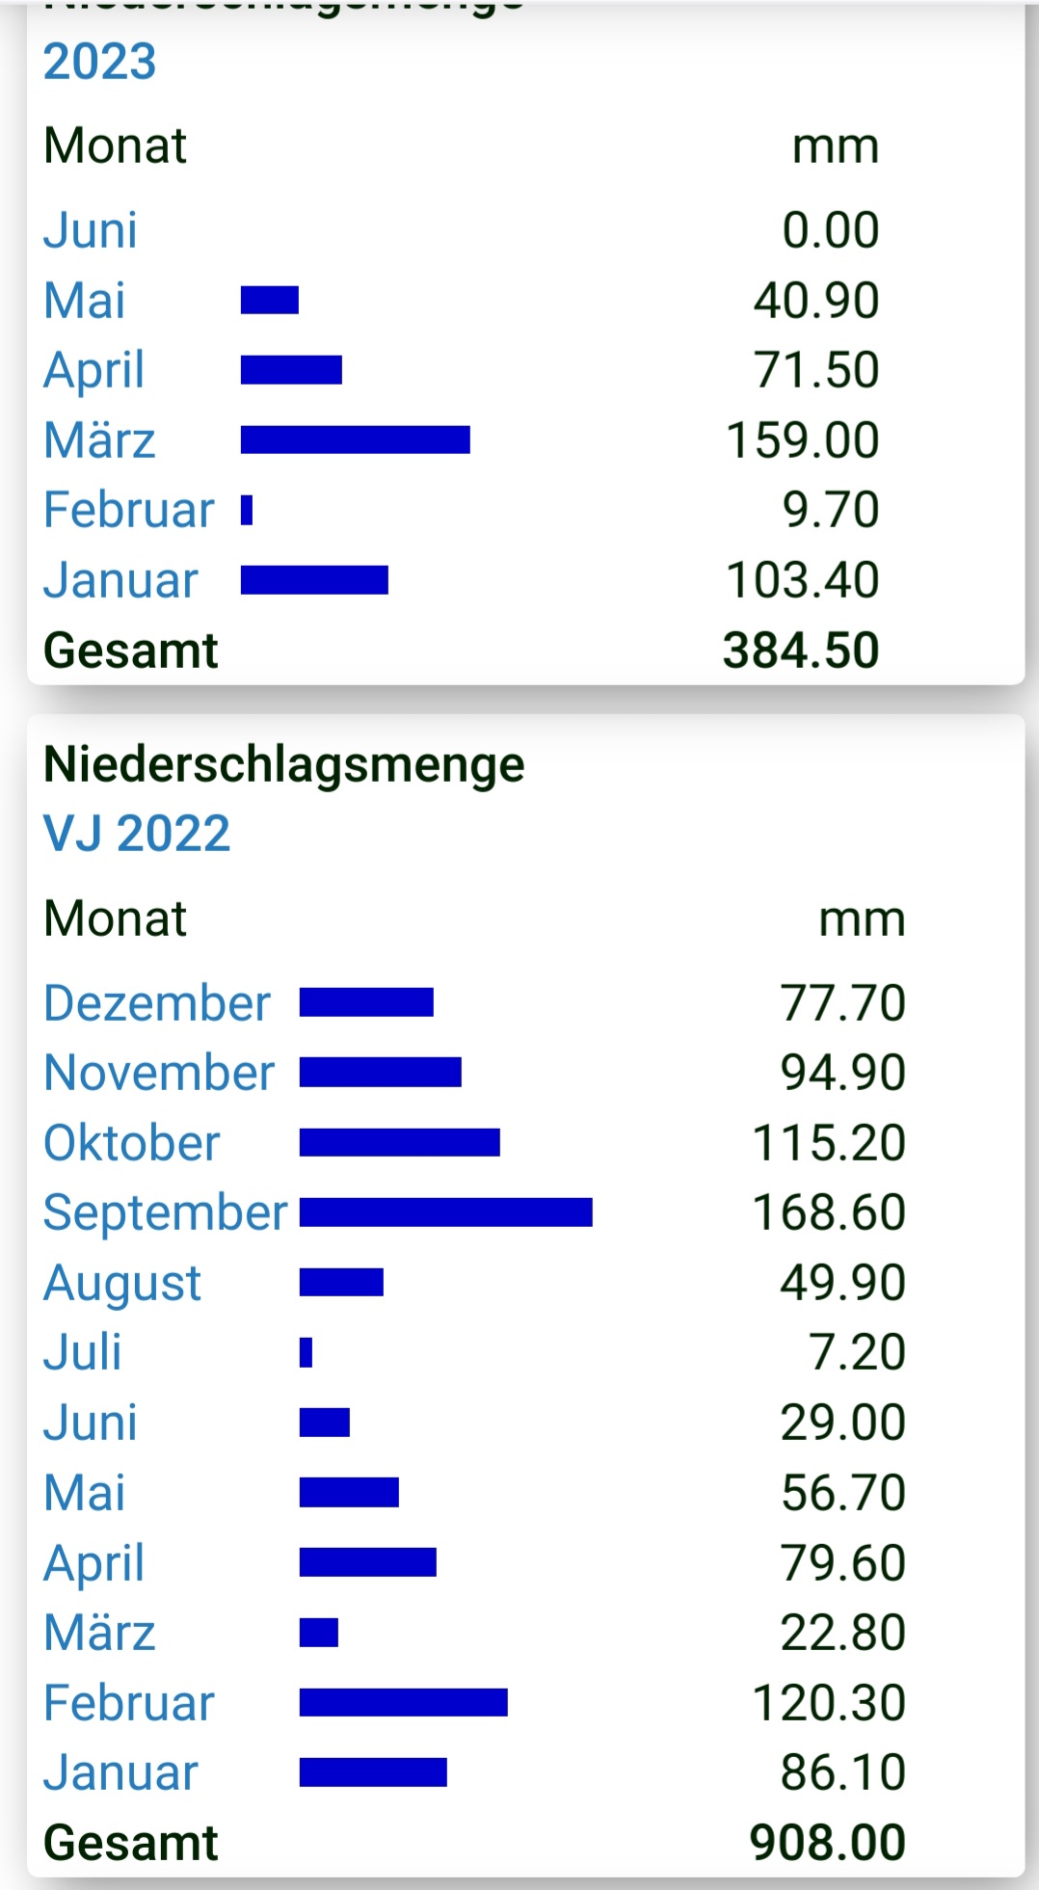Open August 2022 month details
This screenshot has width=1039, height=1890.
click(x=122, y=1283)
